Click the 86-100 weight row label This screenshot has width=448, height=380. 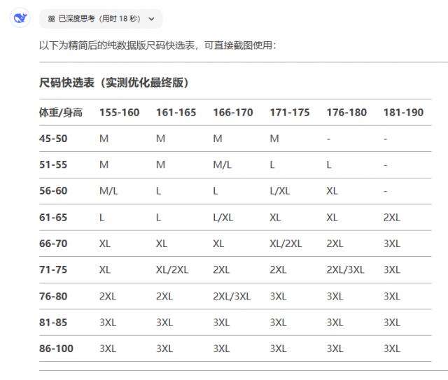pos(56,349)
